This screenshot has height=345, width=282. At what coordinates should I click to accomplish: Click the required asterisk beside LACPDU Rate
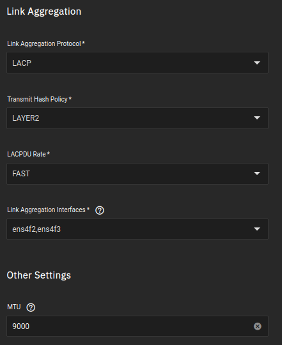pyautogui.click(x=49, y=153)
